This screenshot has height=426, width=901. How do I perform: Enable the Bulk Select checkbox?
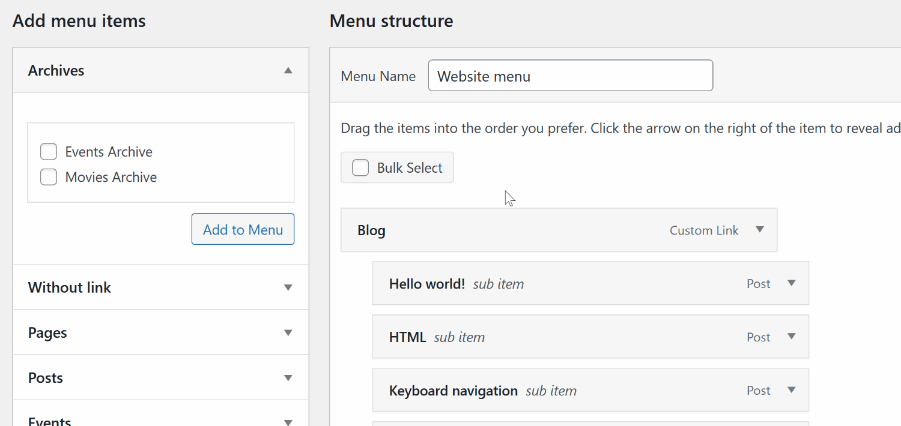click(360, 167)
